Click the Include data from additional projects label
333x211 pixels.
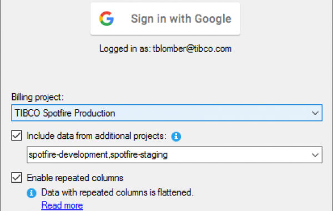pos(97,136)
